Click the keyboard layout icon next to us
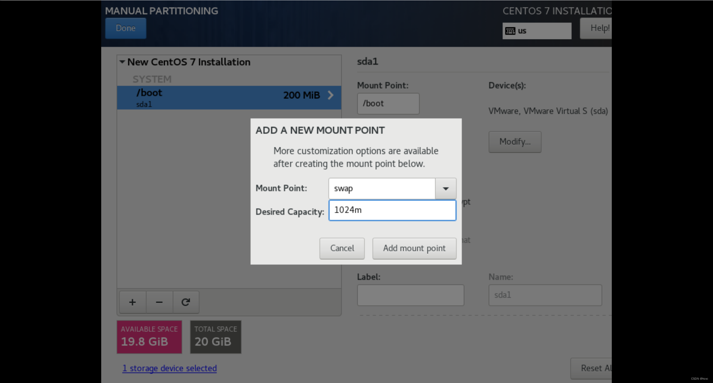Image resolution: width=713 pixels, height=383 pixels. [510, 31]
